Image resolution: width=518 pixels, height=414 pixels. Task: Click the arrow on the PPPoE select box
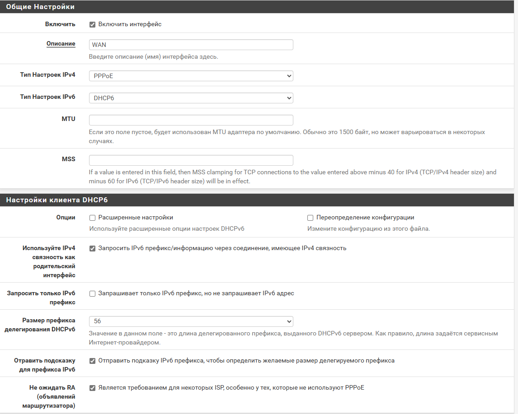pos(289,76)
